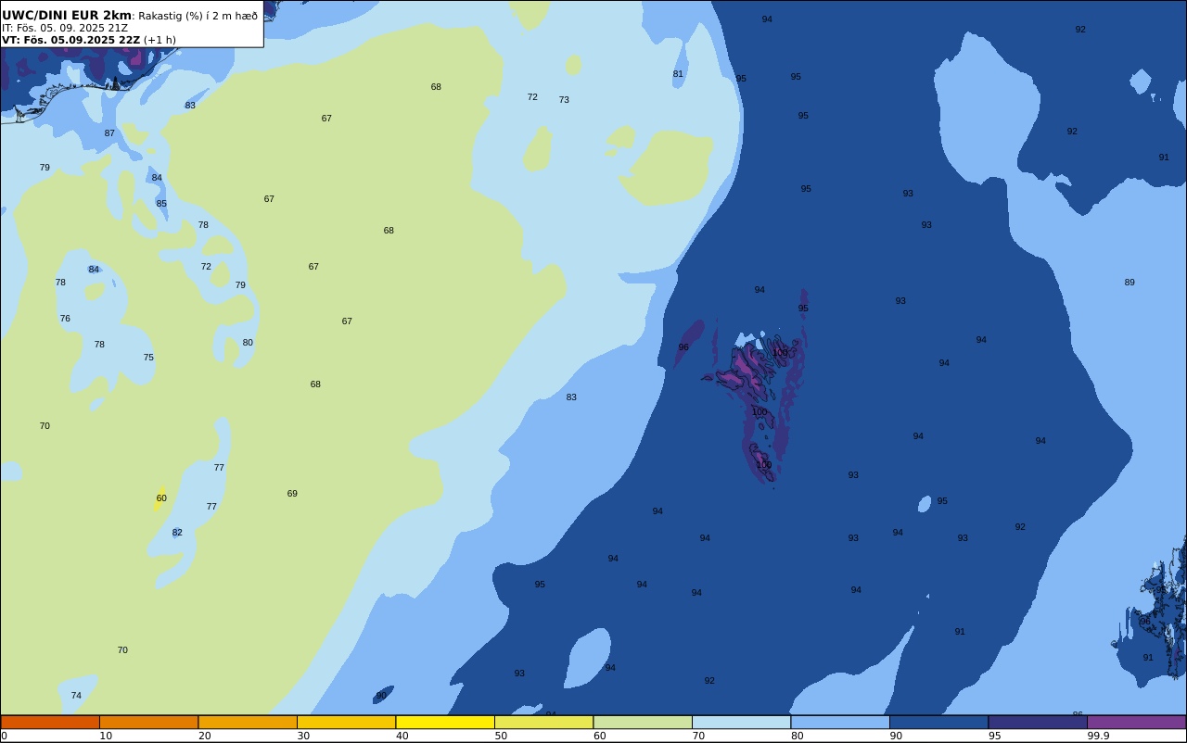Screen dimensions: 1187x743
Task: Click the 'UWC/DINI EUR 2km' map title
Action: pyautogui.click(x=67, y=15)
